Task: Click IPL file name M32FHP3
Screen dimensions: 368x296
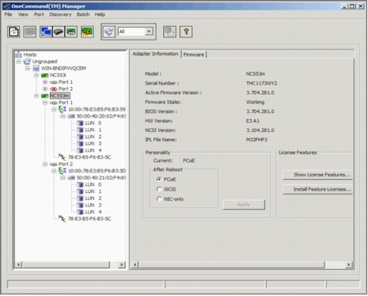Action: (257, 140)
